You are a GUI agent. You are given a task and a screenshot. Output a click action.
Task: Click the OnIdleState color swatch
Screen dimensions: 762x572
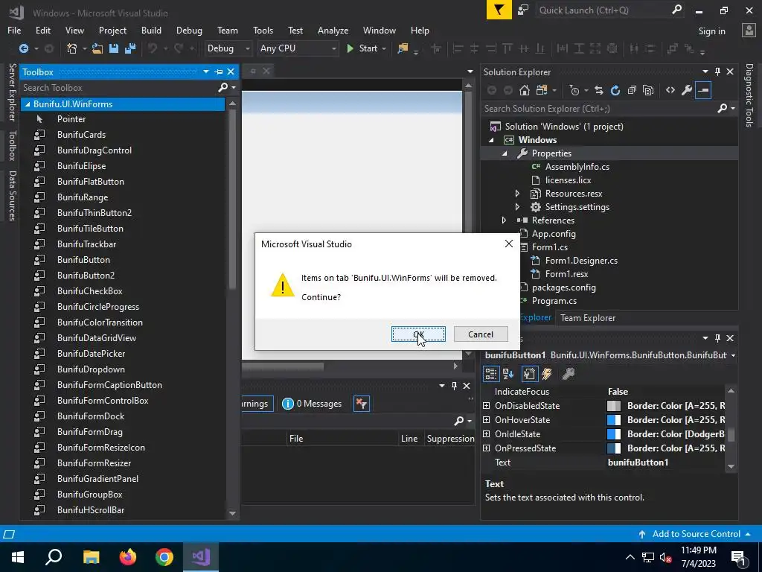(614, 434)
